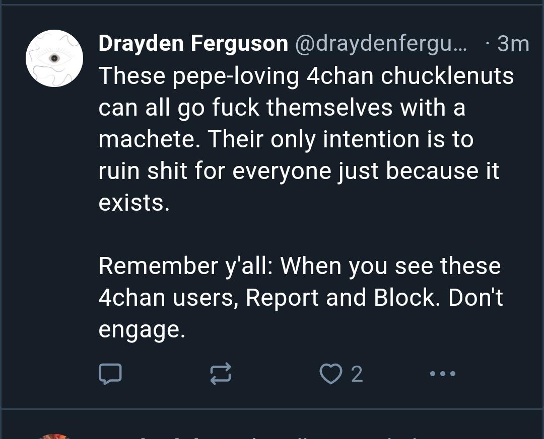The width and height of the screenshot is (544, 439).
Task: View the like count showing 2
Action: [357, 374]
